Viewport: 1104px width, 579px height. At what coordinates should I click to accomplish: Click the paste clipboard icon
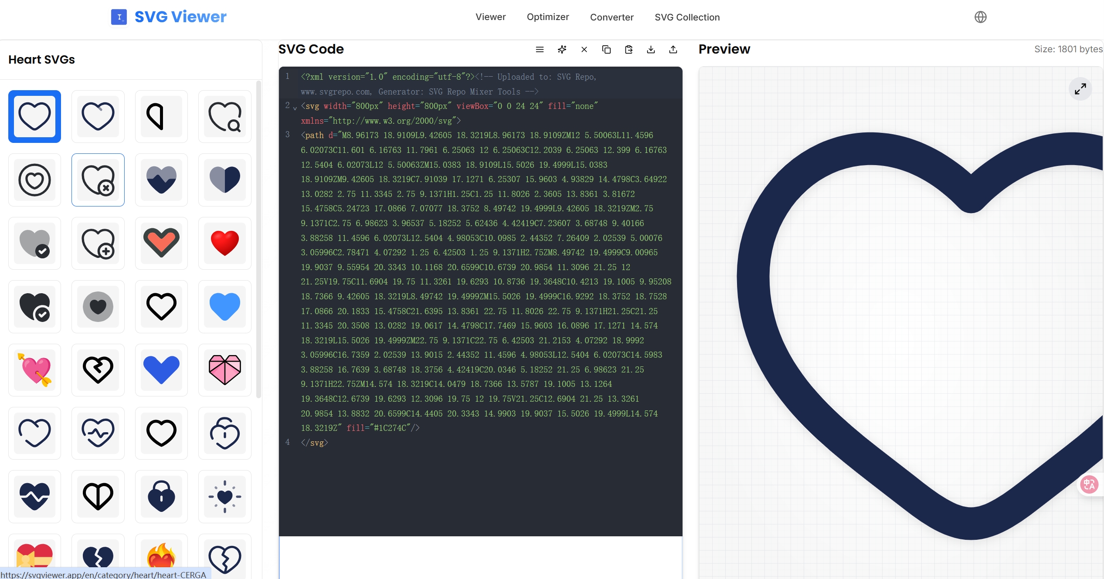click(x=628, y=50)
